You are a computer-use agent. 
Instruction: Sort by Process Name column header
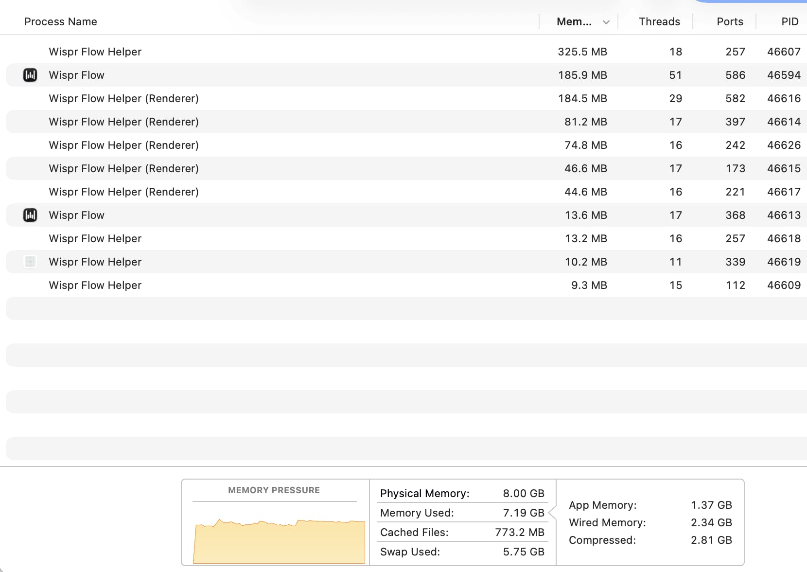(x=61, y=21)
